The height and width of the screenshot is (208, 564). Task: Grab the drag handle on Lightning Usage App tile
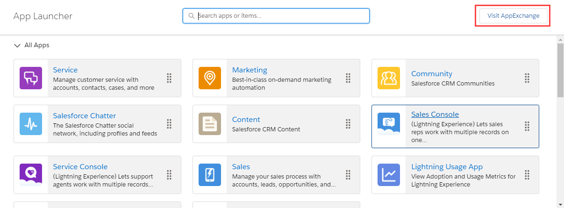pyautogui.click(x=527, y=175)
